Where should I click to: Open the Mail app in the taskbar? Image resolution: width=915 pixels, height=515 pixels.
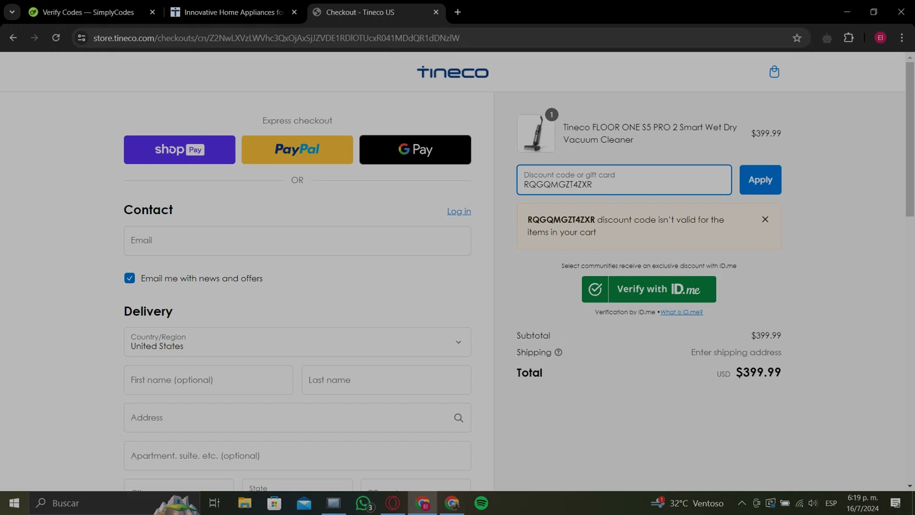pos(304,503)
